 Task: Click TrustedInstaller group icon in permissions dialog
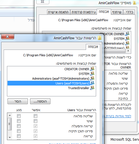click(x=92, y=88)
